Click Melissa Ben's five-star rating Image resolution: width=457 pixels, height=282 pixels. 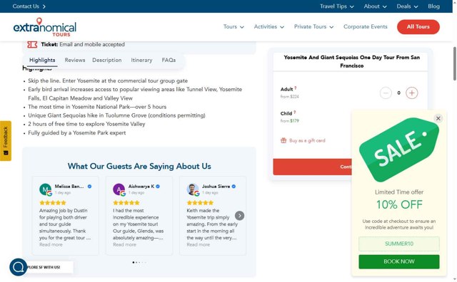(x=53, y=203)
